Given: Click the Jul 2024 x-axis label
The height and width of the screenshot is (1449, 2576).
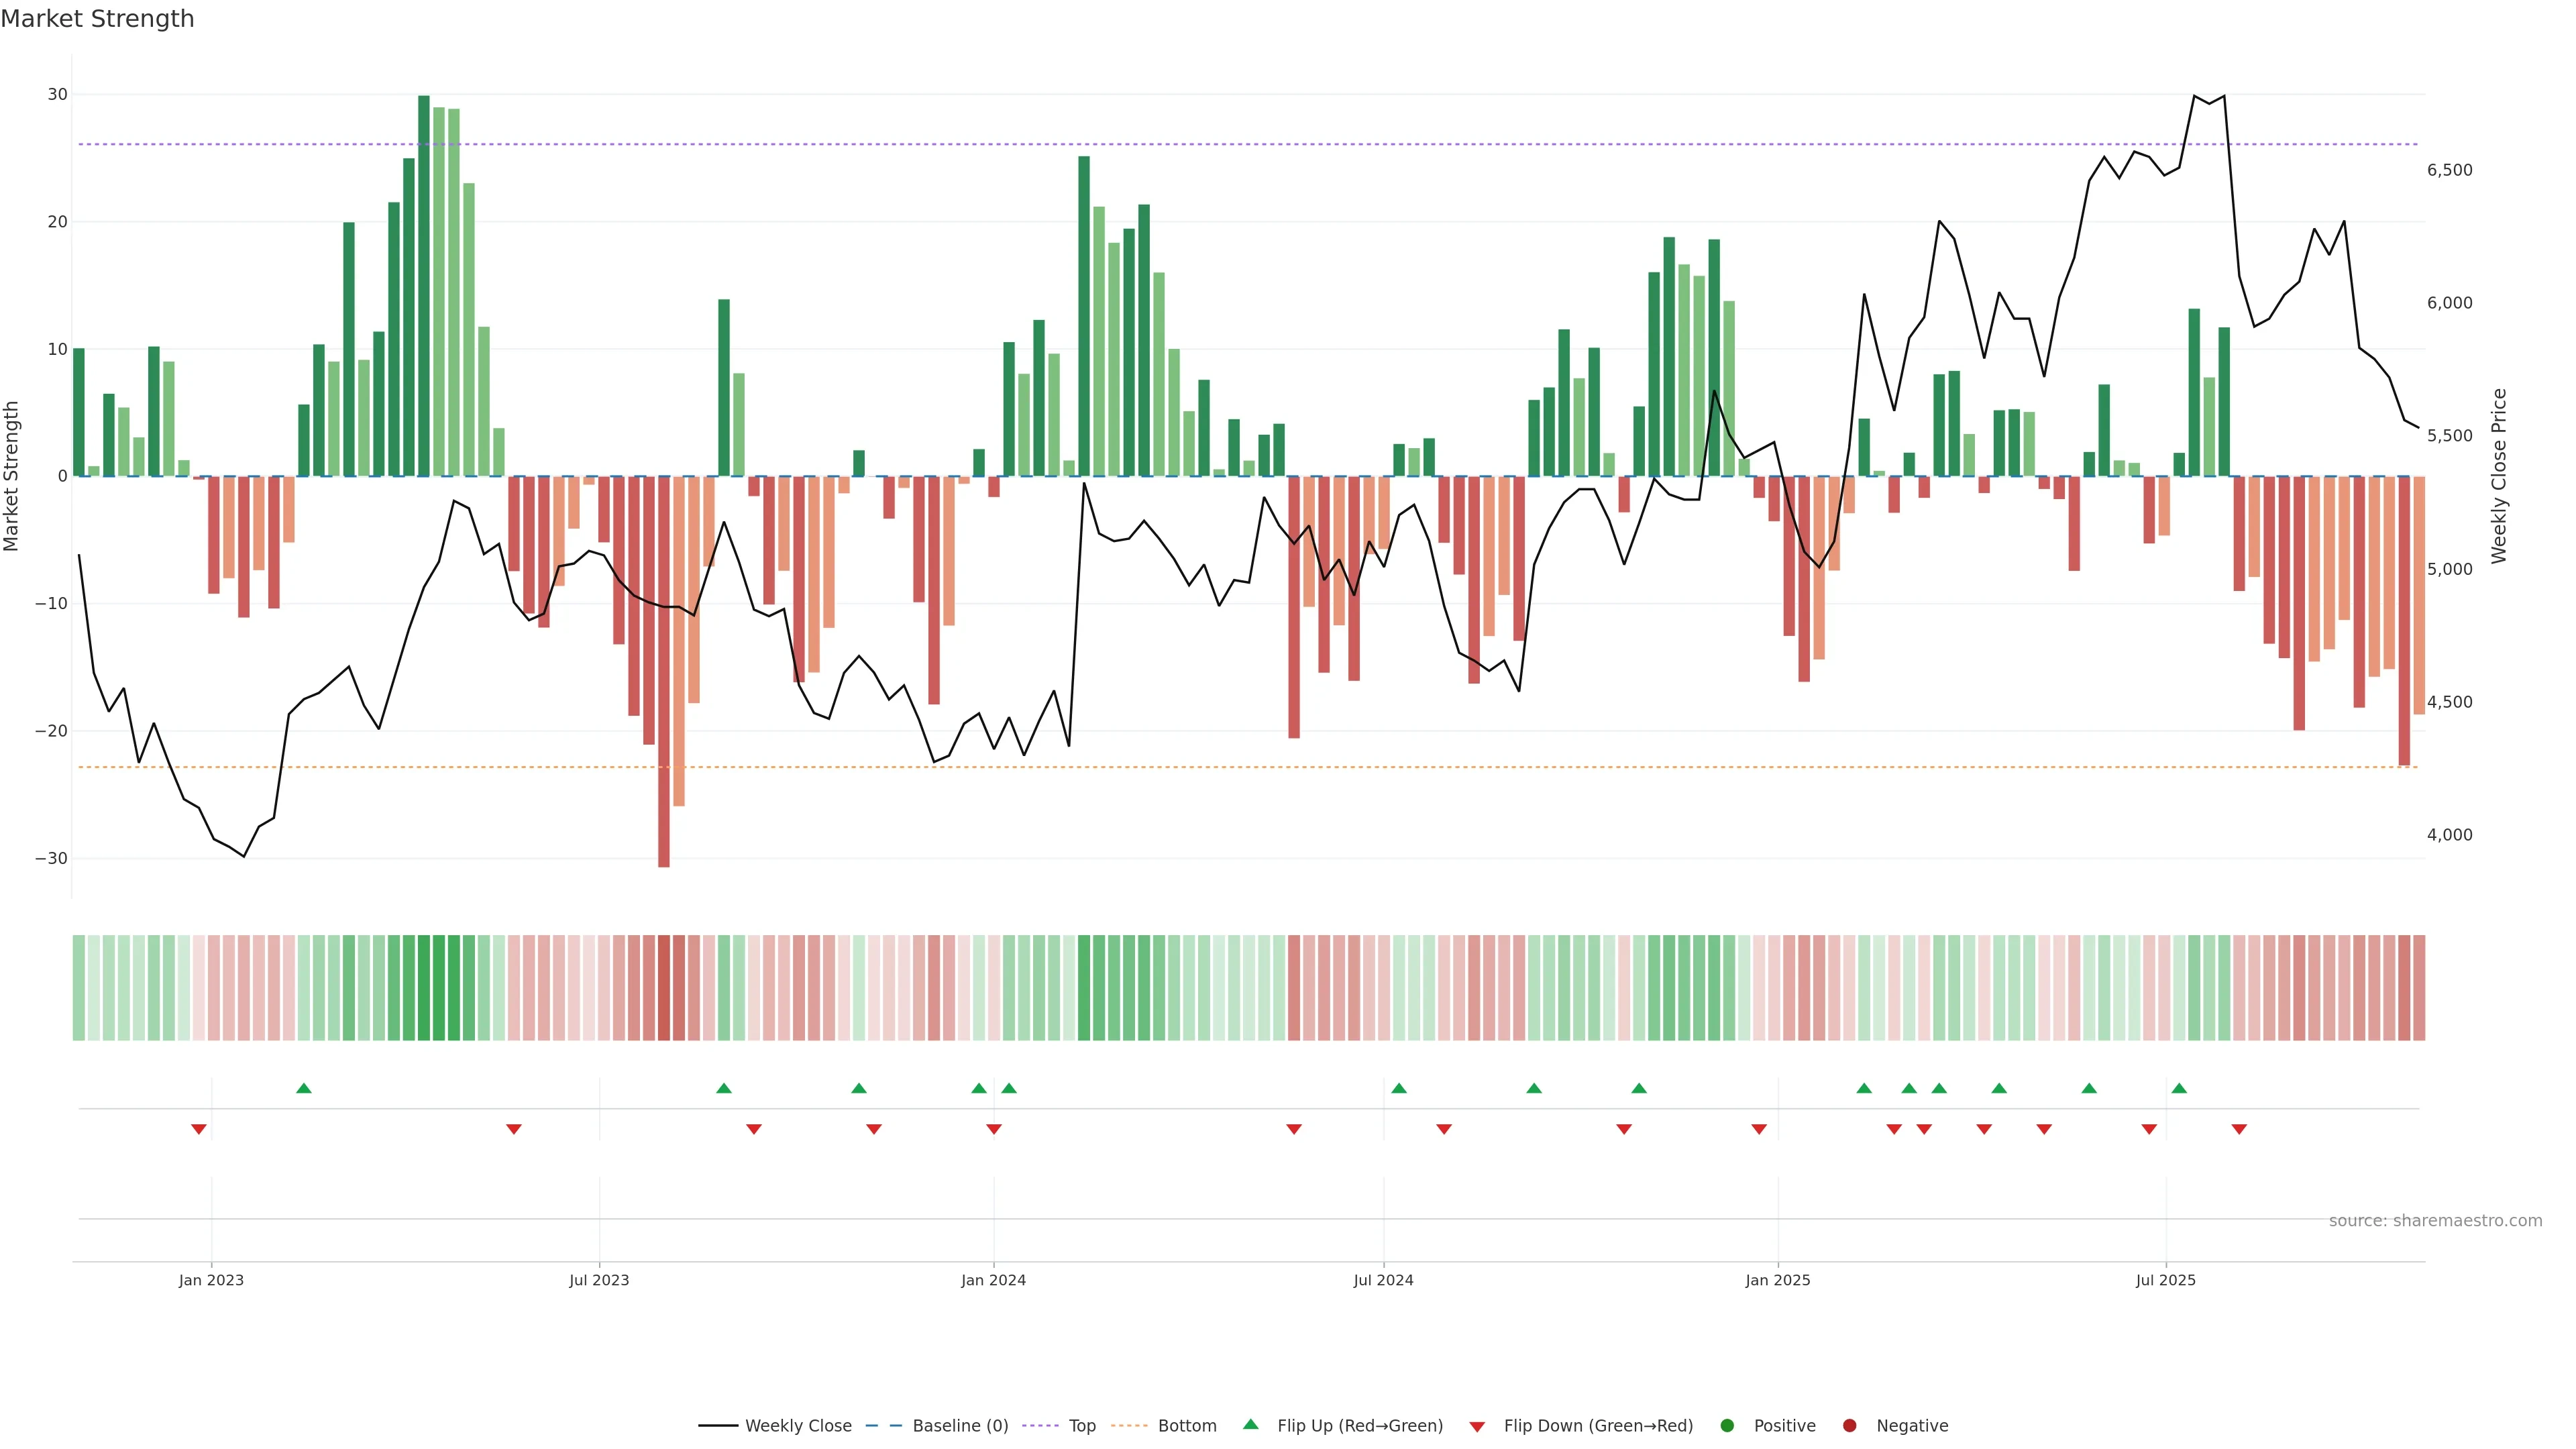Looking at the screenshot, I should 1383,1280.
